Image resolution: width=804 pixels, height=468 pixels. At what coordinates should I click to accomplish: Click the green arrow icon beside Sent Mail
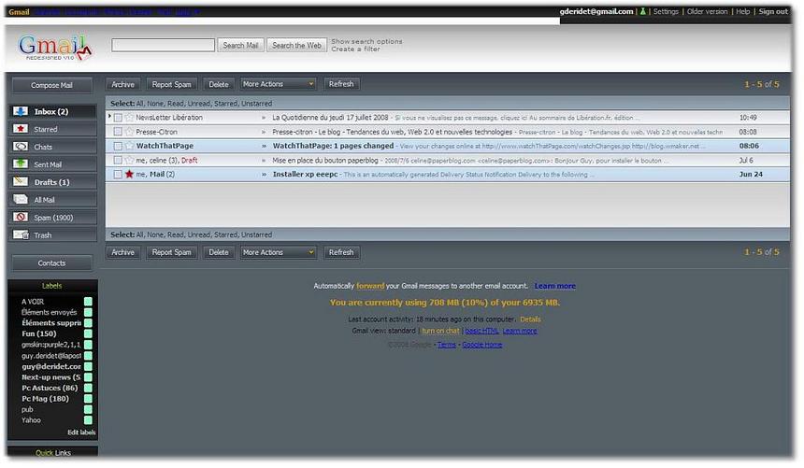[x=21, y=164]
